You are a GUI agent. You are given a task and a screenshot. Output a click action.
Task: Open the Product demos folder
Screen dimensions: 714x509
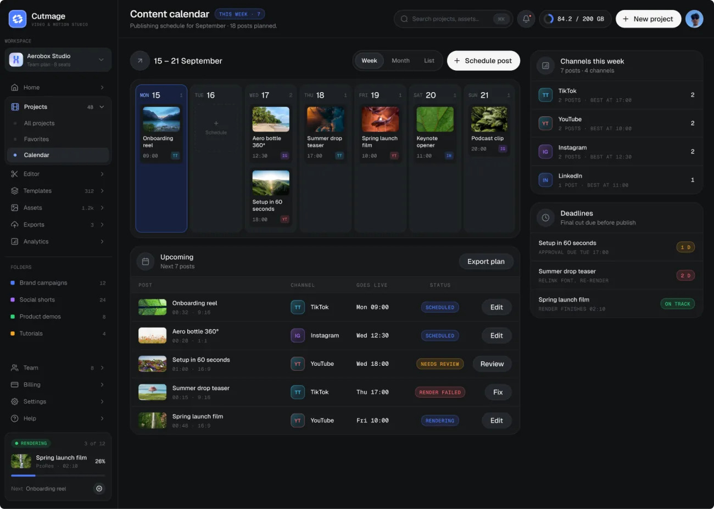pos(58,317)
